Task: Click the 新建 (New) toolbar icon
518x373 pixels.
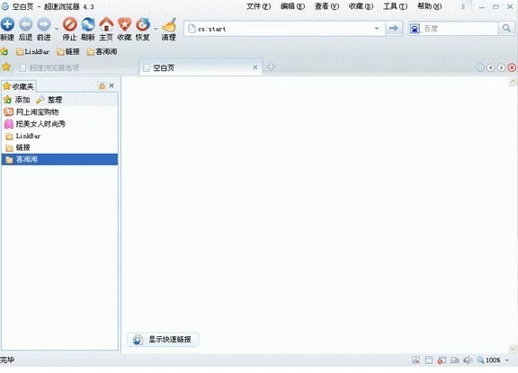Action: (x=7, y=25)
